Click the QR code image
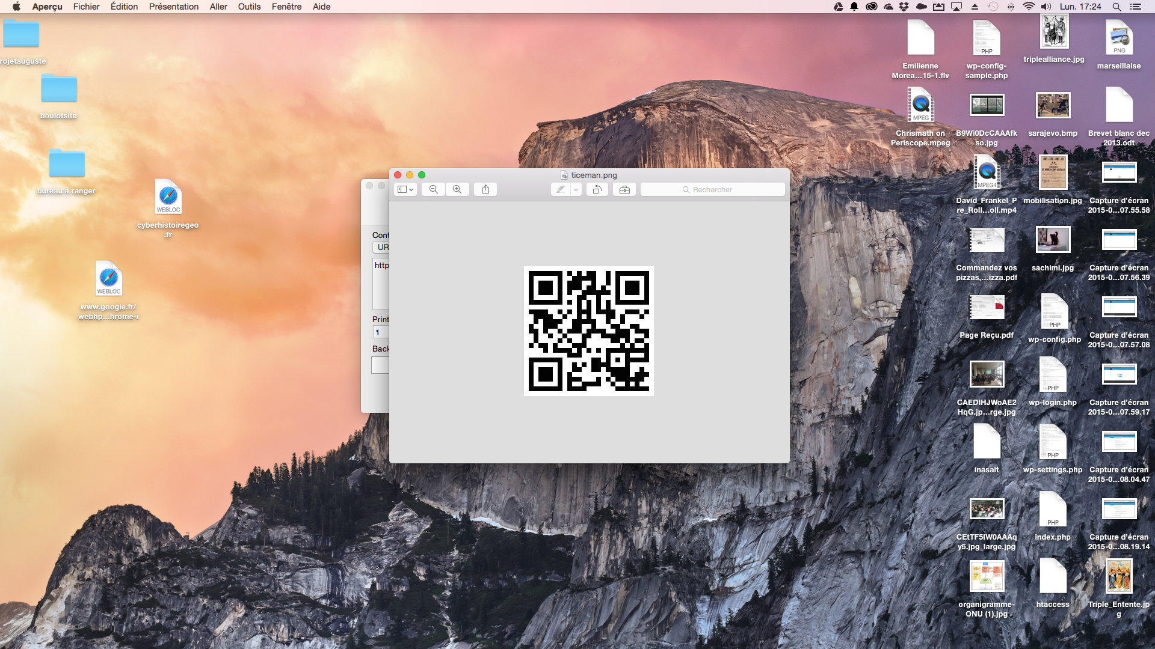This screenshot has width=1155, height=649. tap(589, 331)
